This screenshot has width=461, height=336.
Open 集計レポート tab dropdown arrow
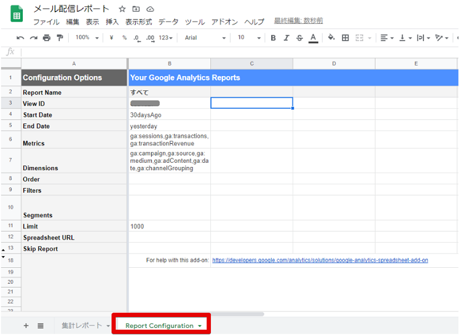(108, 326)
